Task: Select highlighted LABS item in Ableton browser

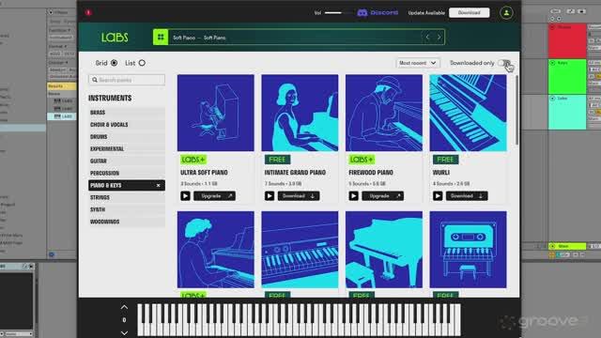Action: [62, 116]
